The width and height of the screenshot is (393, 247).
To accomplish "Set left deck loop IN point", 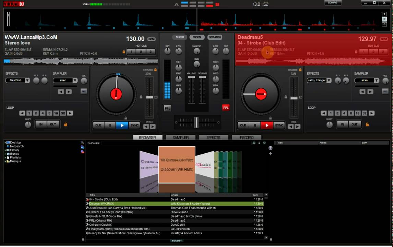I will [41, 125].
